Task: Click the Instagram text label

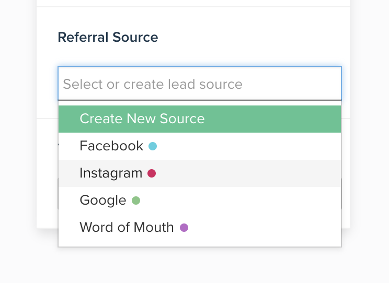Action: [x=111, y=173]
